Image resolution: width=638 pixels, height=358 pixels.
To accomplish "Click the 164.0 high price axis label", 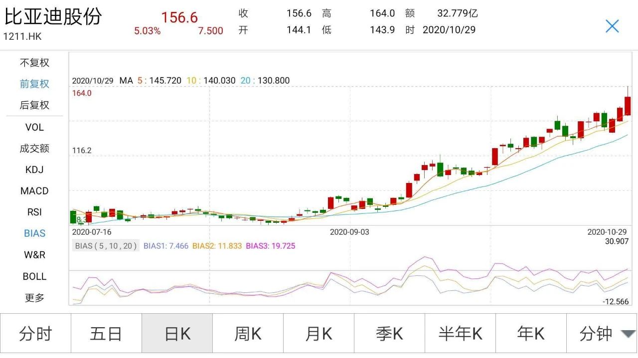I will (x=82, y=93).
